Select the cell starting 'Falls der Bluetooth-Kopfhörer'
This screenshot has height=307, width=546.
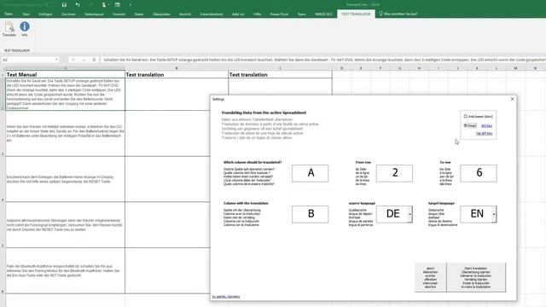(65, 271)
